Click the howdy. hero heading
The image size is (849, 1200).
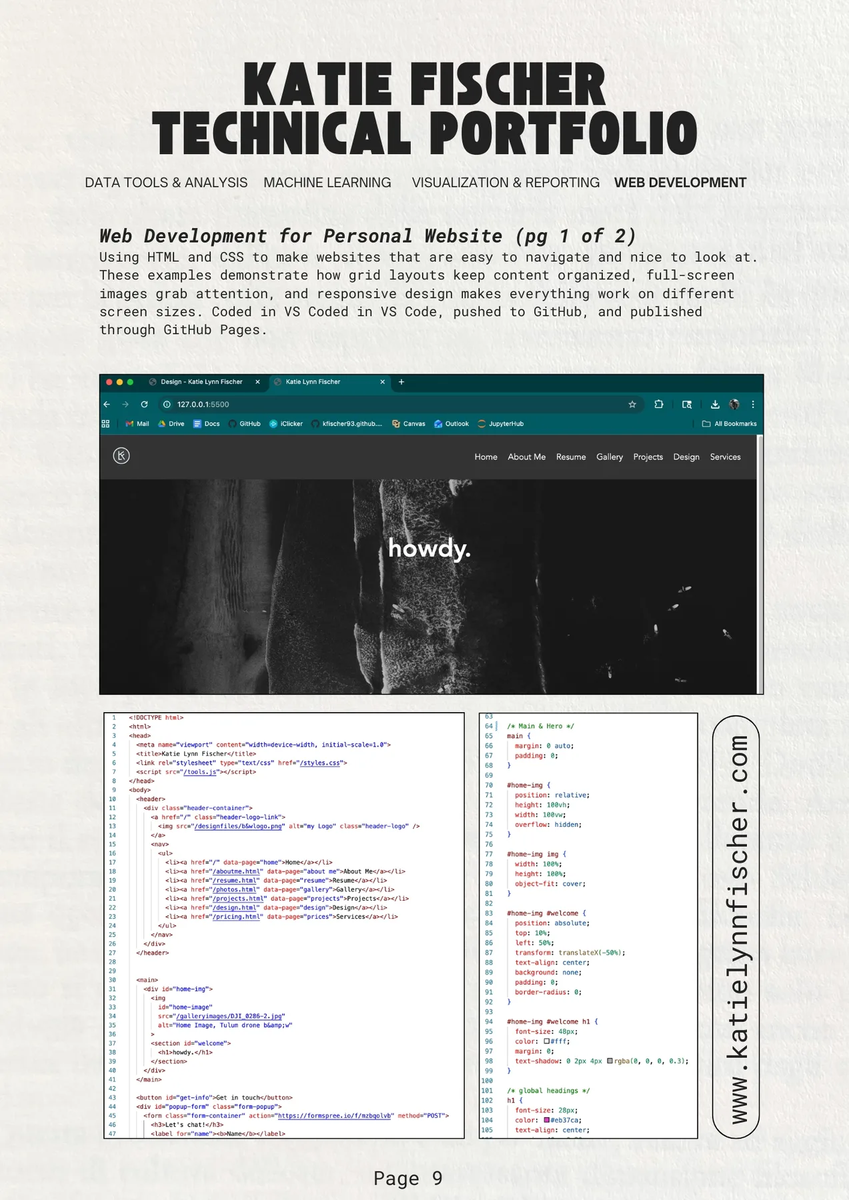pos(430,549)
